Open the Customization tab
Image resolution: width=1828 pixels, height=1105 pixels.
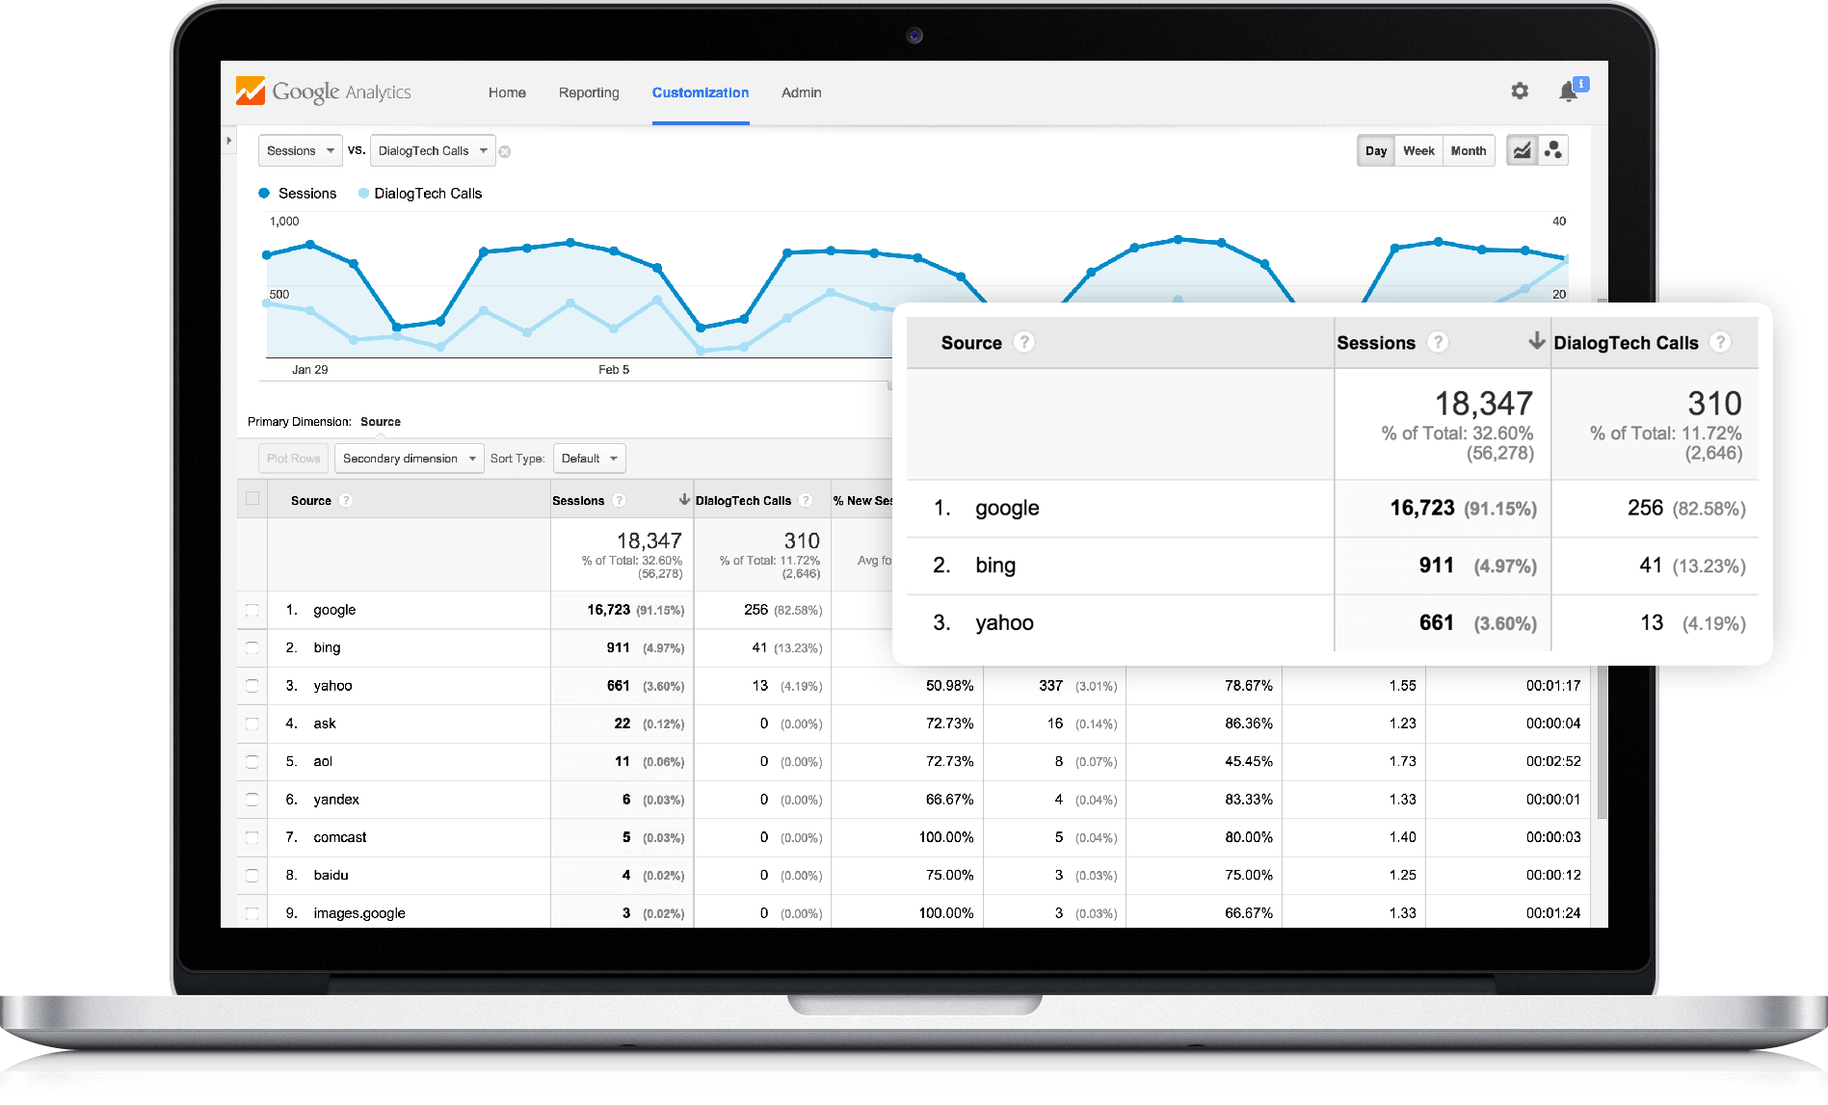[701, 92]
